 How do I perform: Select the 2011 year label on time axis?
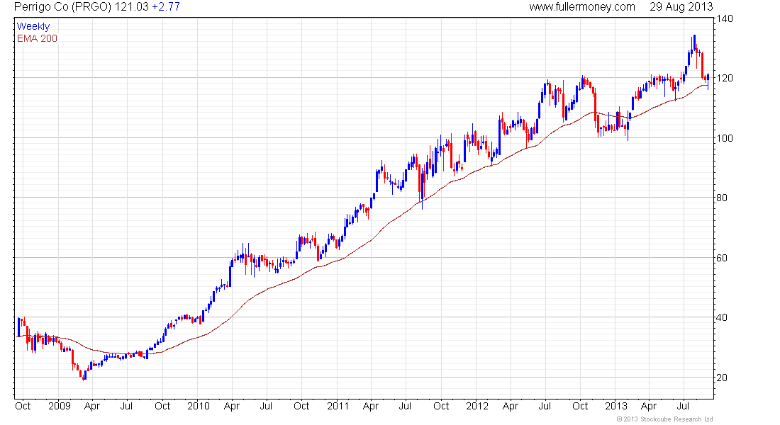(x=338, y=406)
